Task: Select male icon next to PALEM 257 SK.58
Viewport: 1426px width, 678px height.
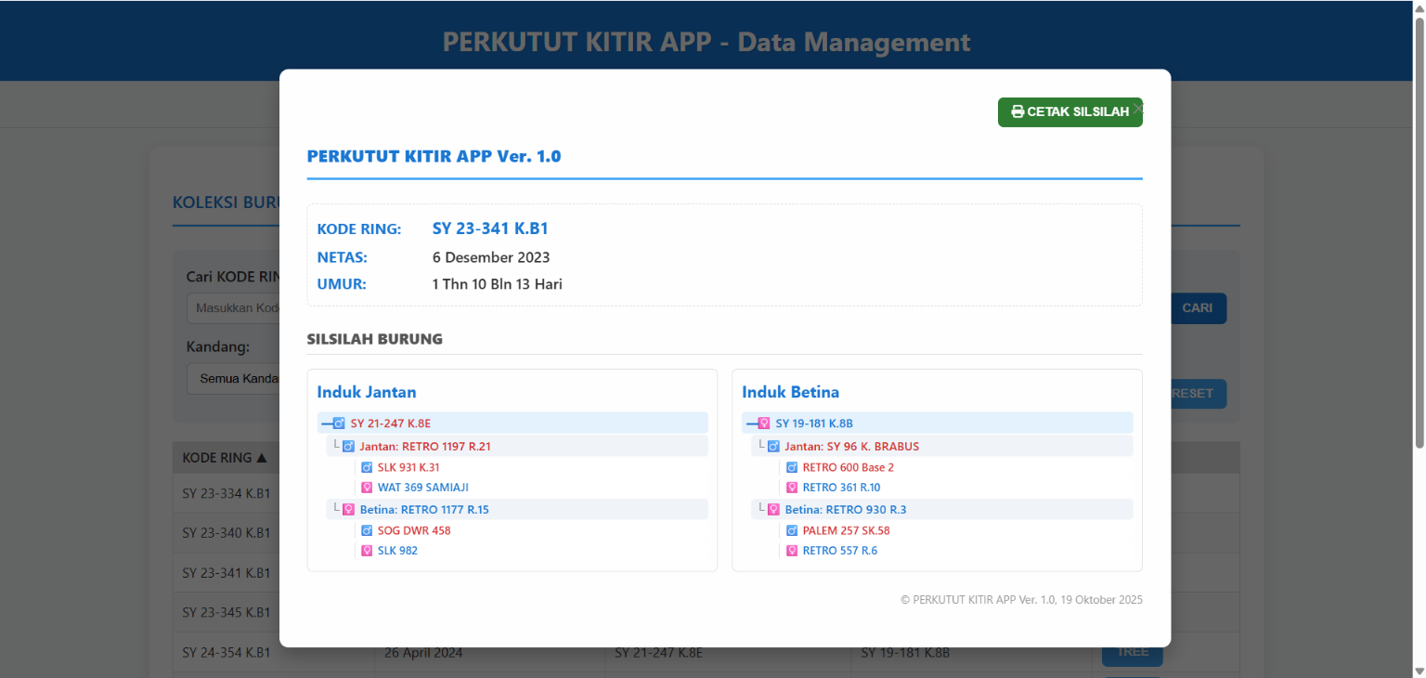Action: [792, 530]
